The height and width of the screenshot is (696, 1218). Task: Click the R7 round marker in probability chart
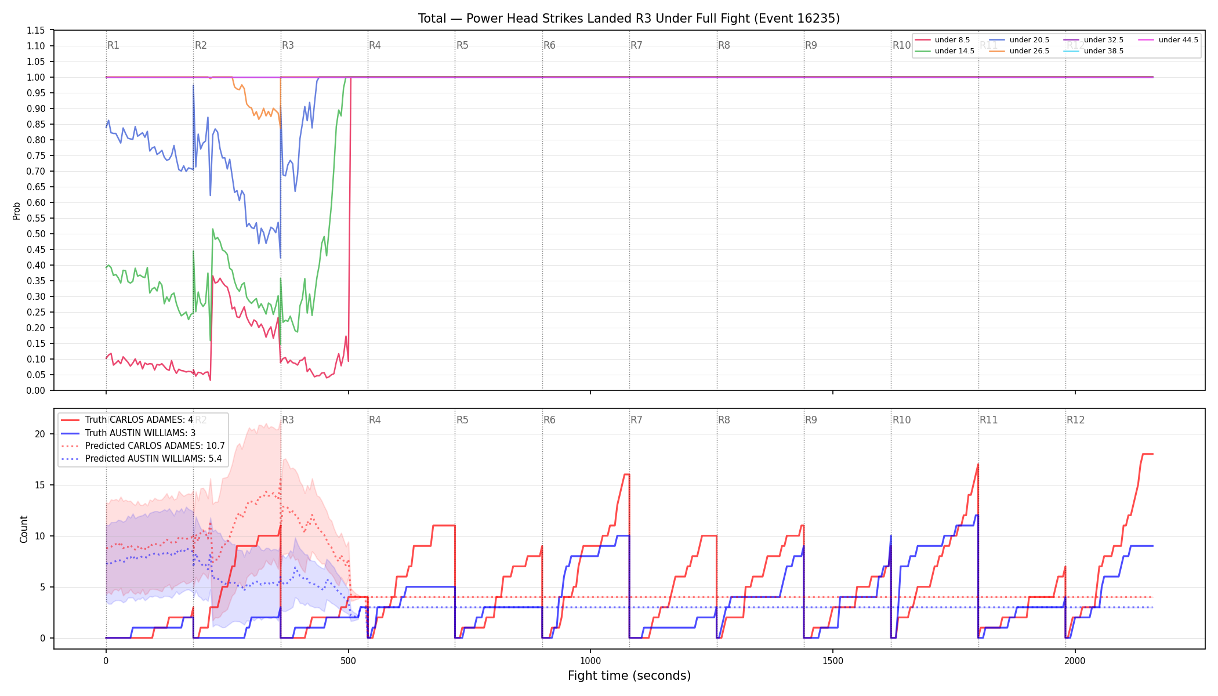[x=636, y=45]
